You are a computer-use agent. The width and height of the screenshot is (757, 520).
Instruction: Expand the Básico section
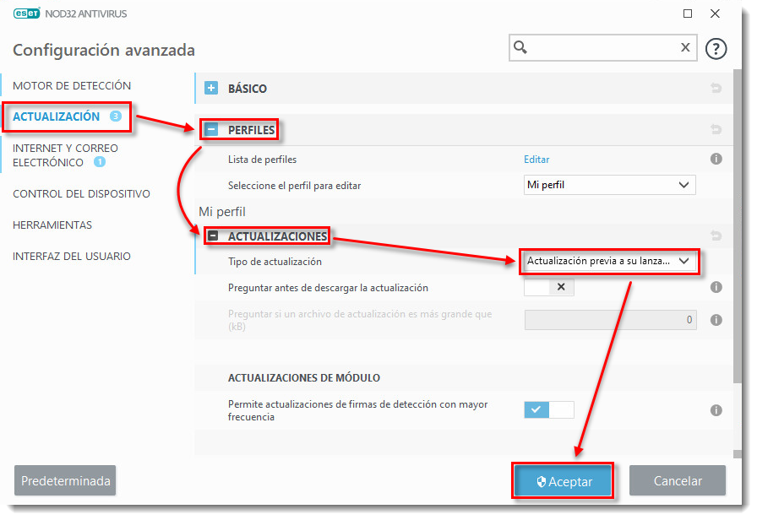[x=212, y=88]
